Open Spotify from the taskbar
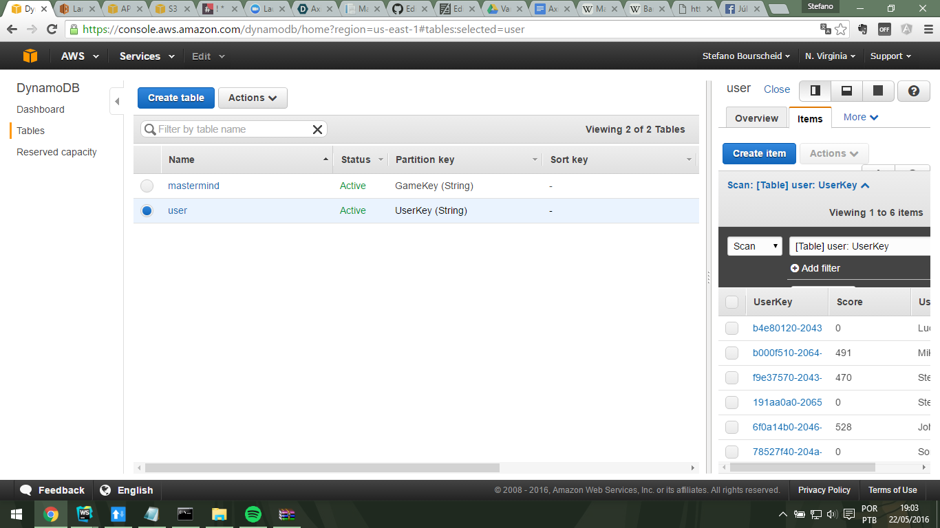Screen dimensions: 940x528 (x=253, y=514)
